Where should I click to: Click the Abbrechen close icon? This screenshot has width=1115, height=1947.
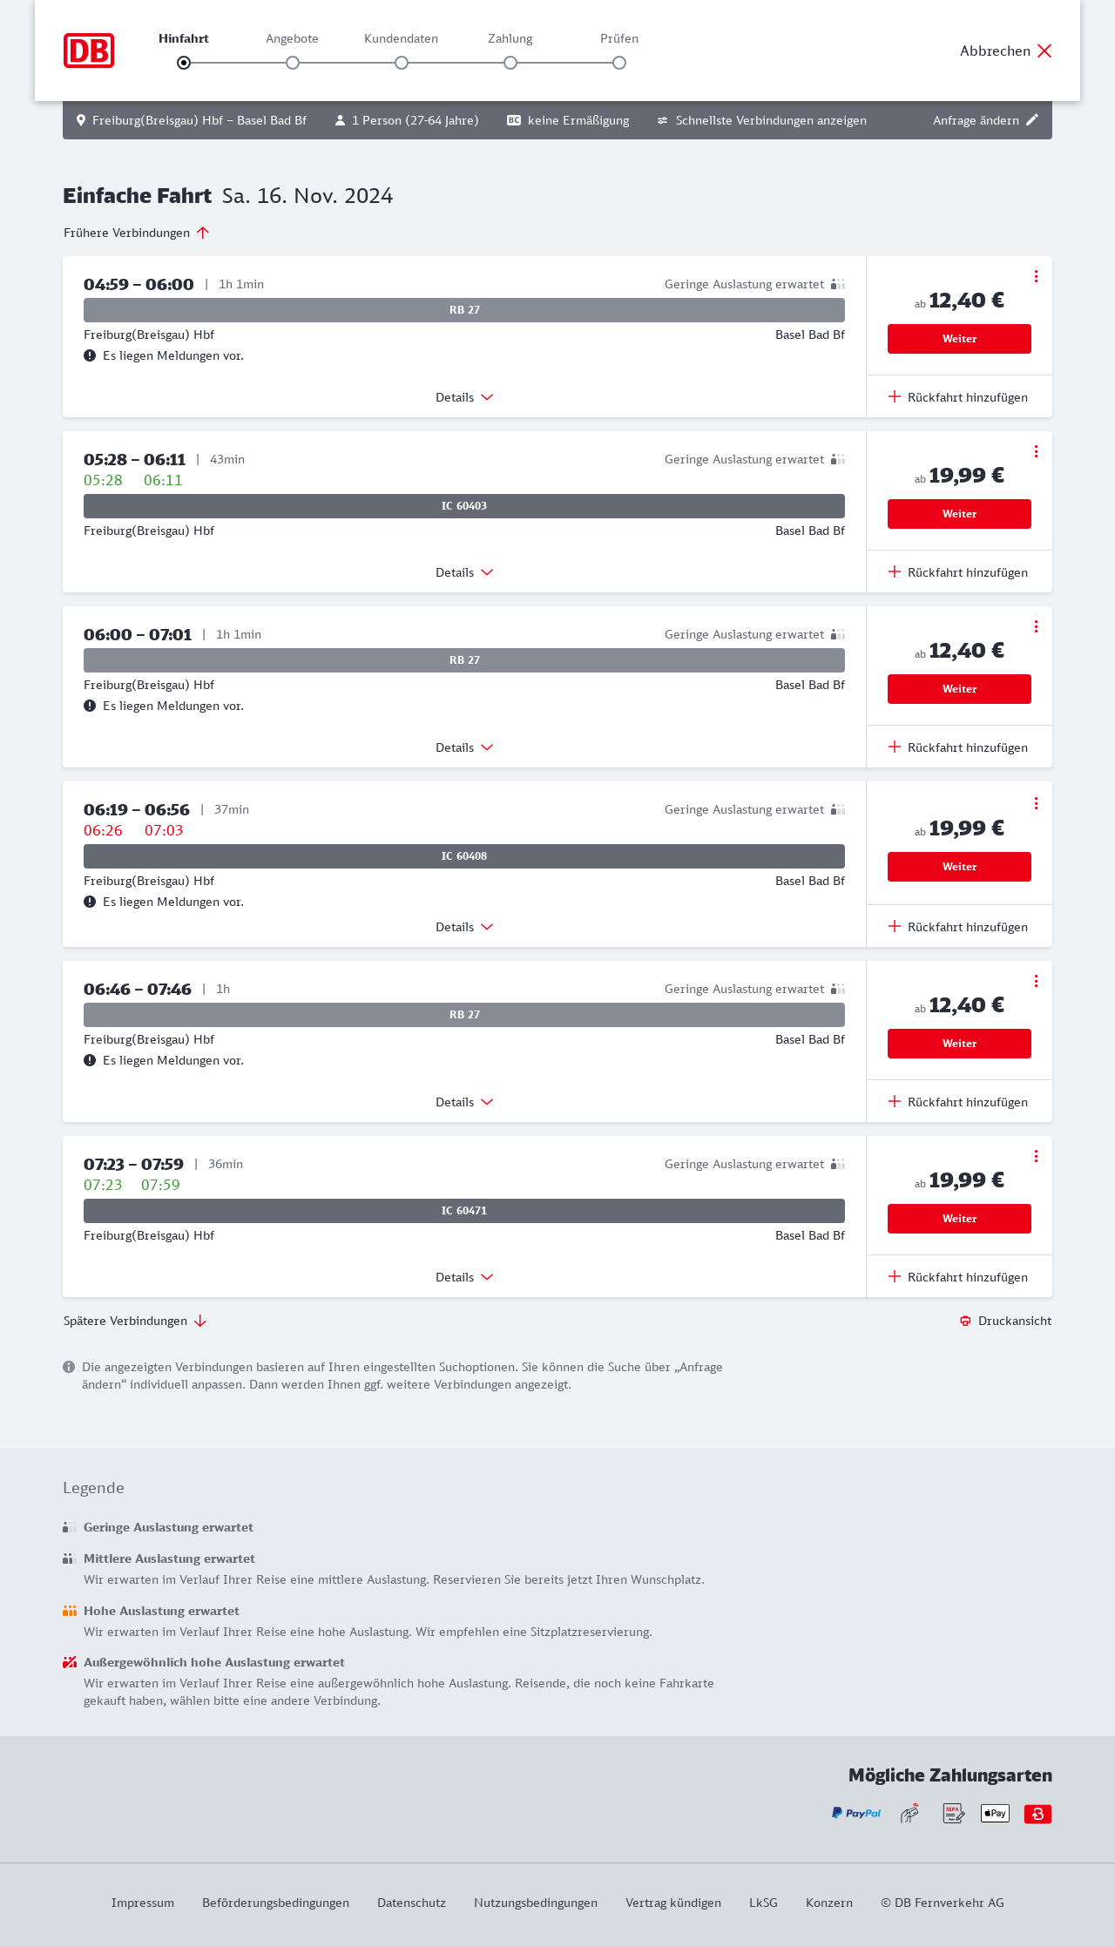pos(1044,51)
